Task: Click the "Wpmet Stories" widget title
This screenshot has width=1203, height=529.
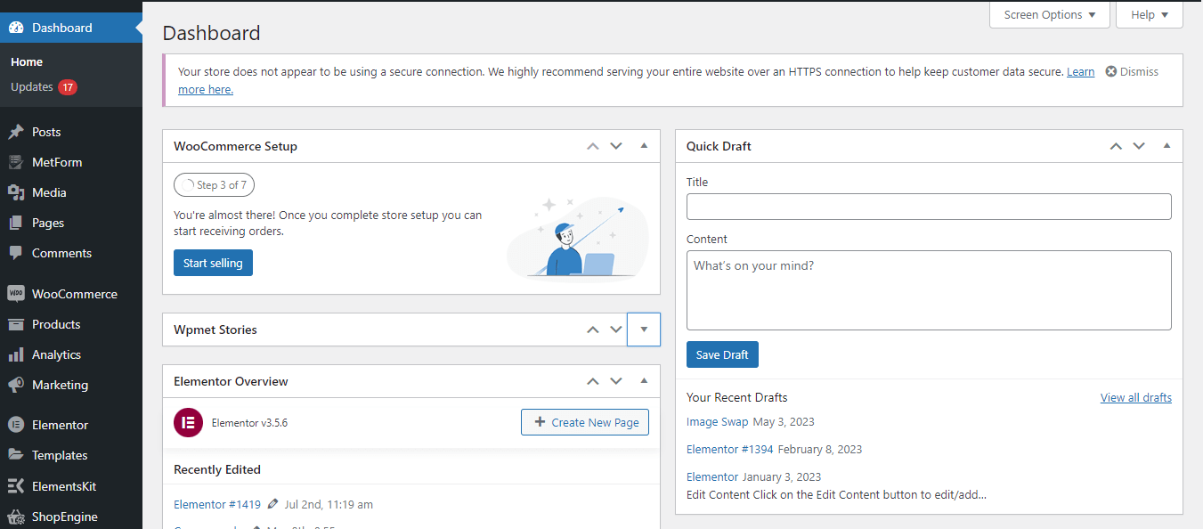Action: (215, 330)
